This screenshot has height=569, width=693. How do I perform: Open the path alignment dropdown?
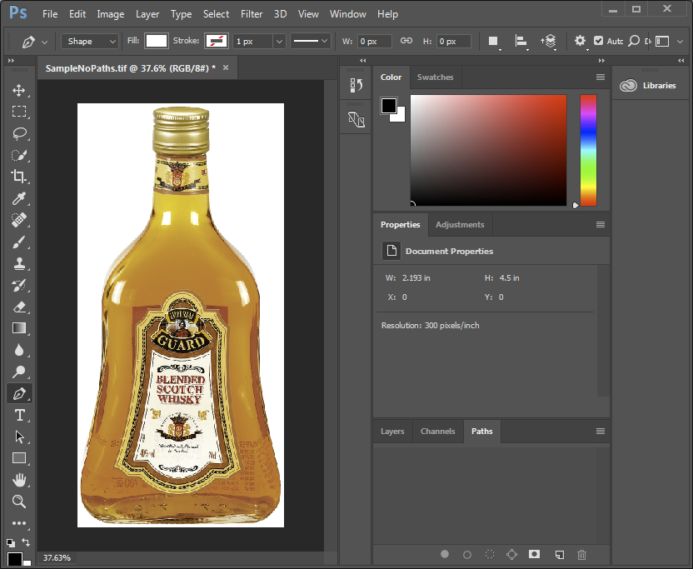click(522, 42)
